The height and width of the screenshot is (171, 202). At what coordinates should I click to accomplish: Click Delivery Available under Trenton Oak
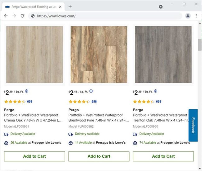point(152,134)
